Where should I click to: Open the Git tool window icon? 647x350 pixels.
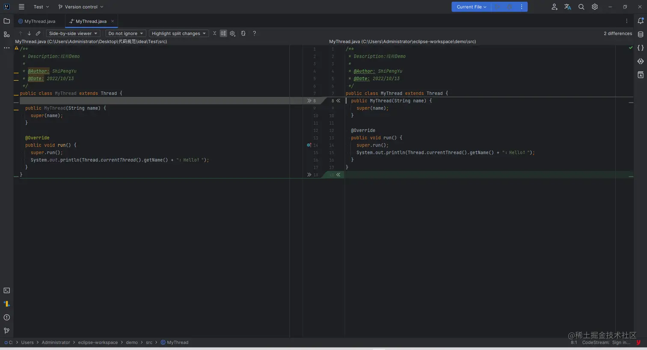(7, 331)
